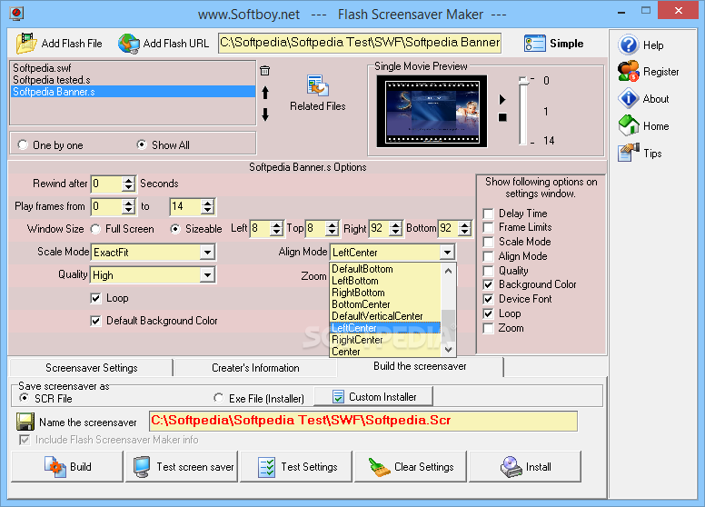Uncheck Device Font checkbox
Viewport: 705px width, 507px height.
(x=488, y=299)
